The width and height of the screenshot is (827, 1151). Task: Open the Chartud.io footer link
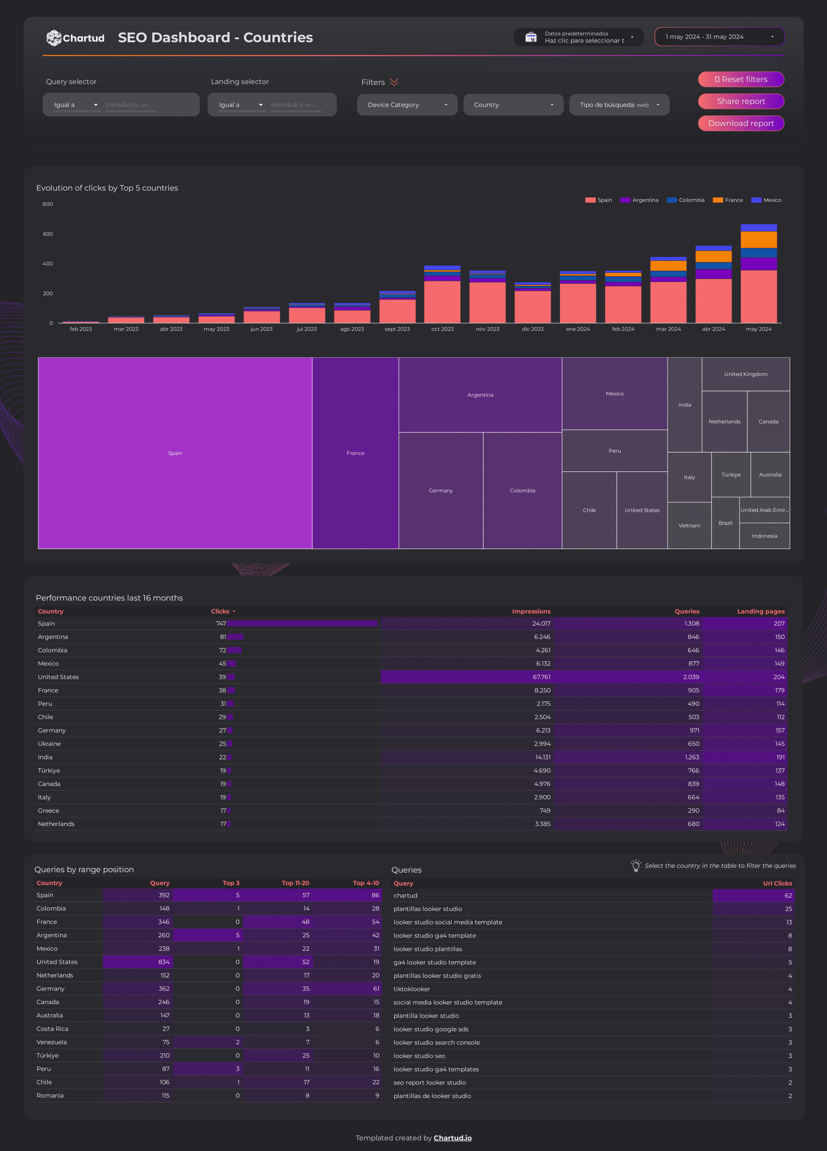pos(452,1138)
